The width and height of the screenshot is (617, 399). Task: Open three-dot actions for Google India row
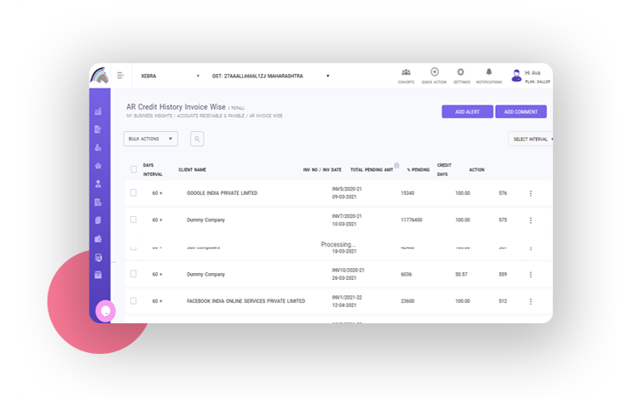coord(530,193)
